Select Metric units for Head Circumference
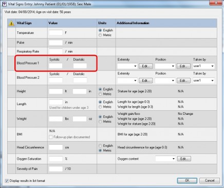 point(100,150)
